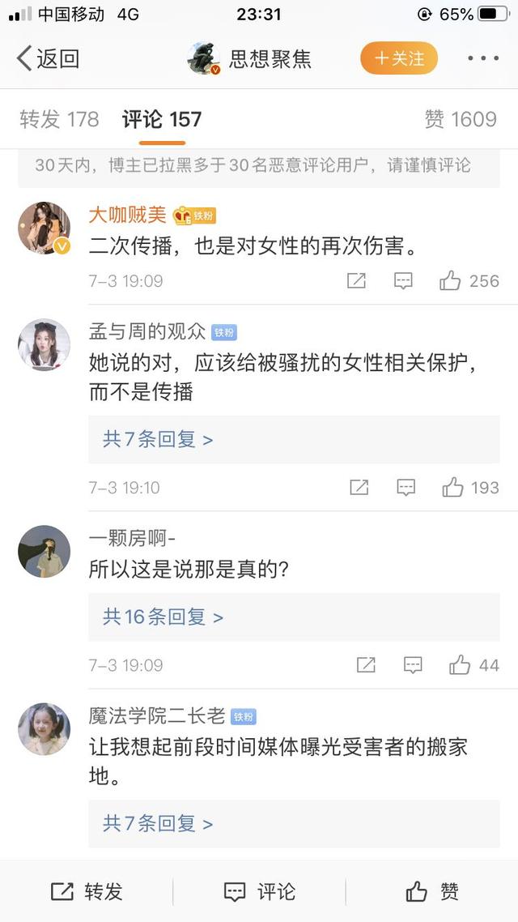Expand 共7条回复 under 魔法学院二长老's comment
Screen dimensions: 518x922
click(x=158, y=824)
